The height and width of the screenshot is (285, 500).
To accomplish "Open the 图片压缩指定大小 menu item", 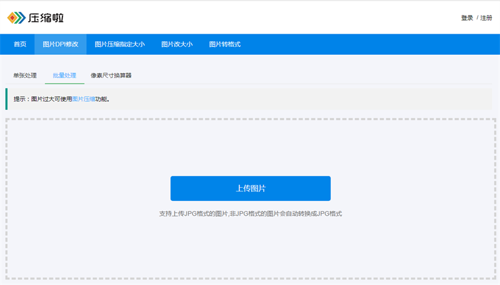I will pos(119,44).
